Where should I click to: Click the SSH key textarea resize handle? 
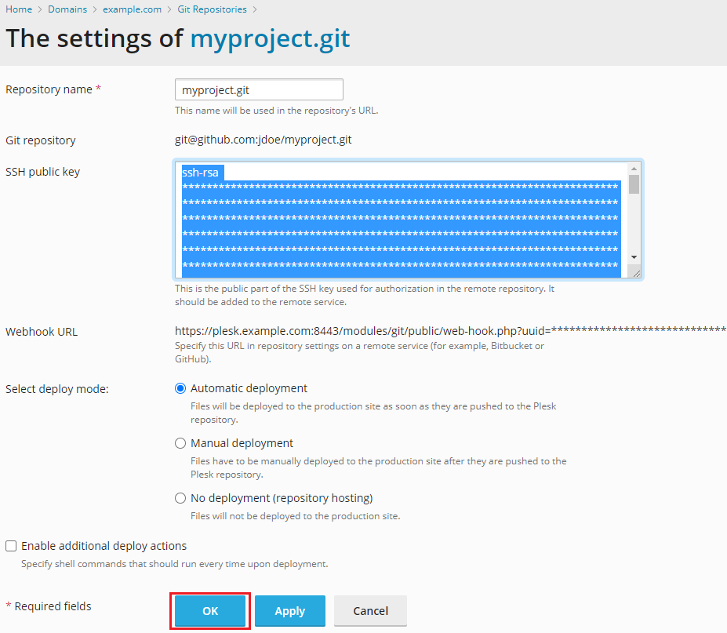click(636, 273)
